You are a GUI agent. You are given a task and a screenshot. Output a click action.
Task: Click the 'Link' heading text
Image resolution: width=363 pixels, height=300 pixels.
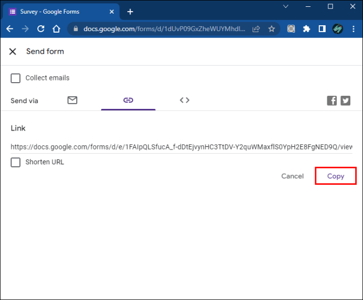click(18, 128)
